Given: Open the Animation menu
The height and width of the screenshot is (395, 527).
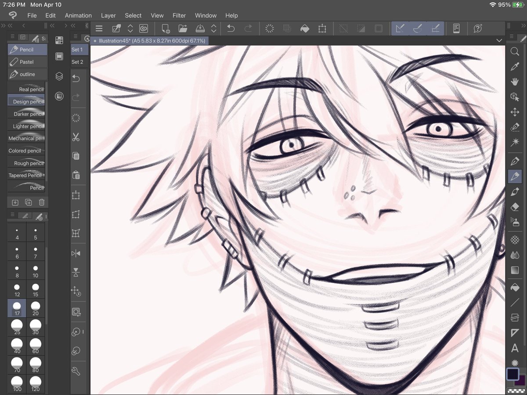Looking at the screenshot, I should click(78, 15).
